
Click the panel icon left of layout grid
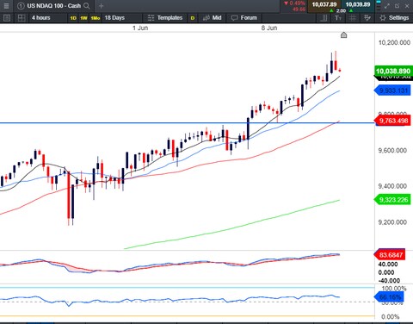7,18
